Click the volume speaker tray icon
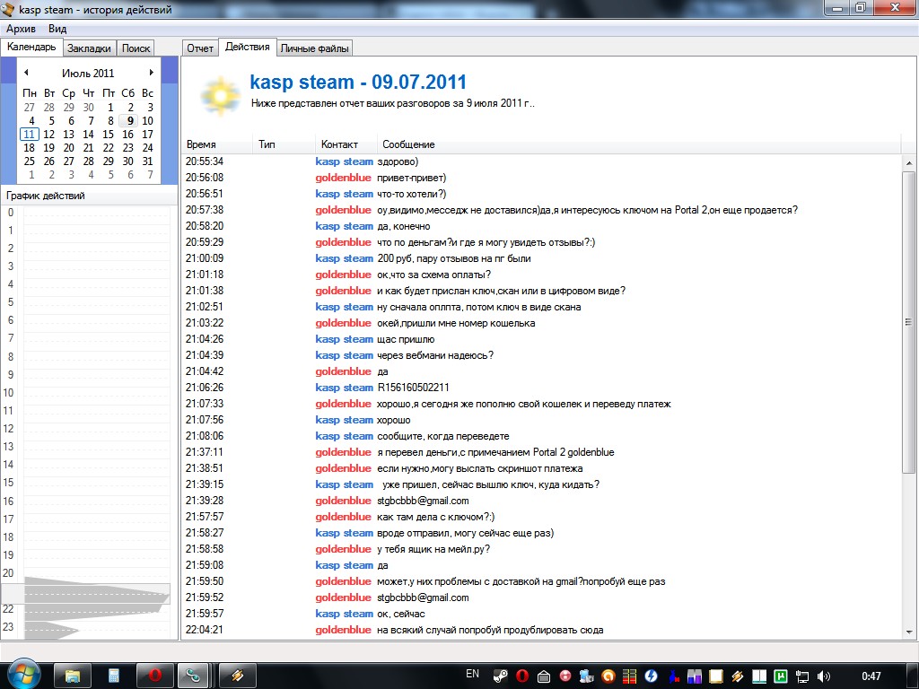This screenshot has height=689, width=919. coord(824,676)
